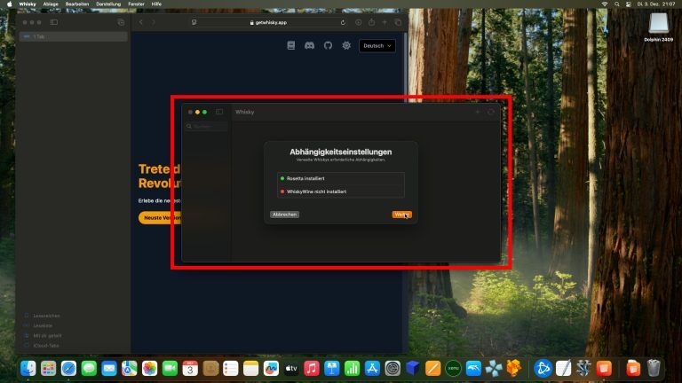Open Launchpad from the Dock
This screenshot has height=383, width=682.
(48, 368)
